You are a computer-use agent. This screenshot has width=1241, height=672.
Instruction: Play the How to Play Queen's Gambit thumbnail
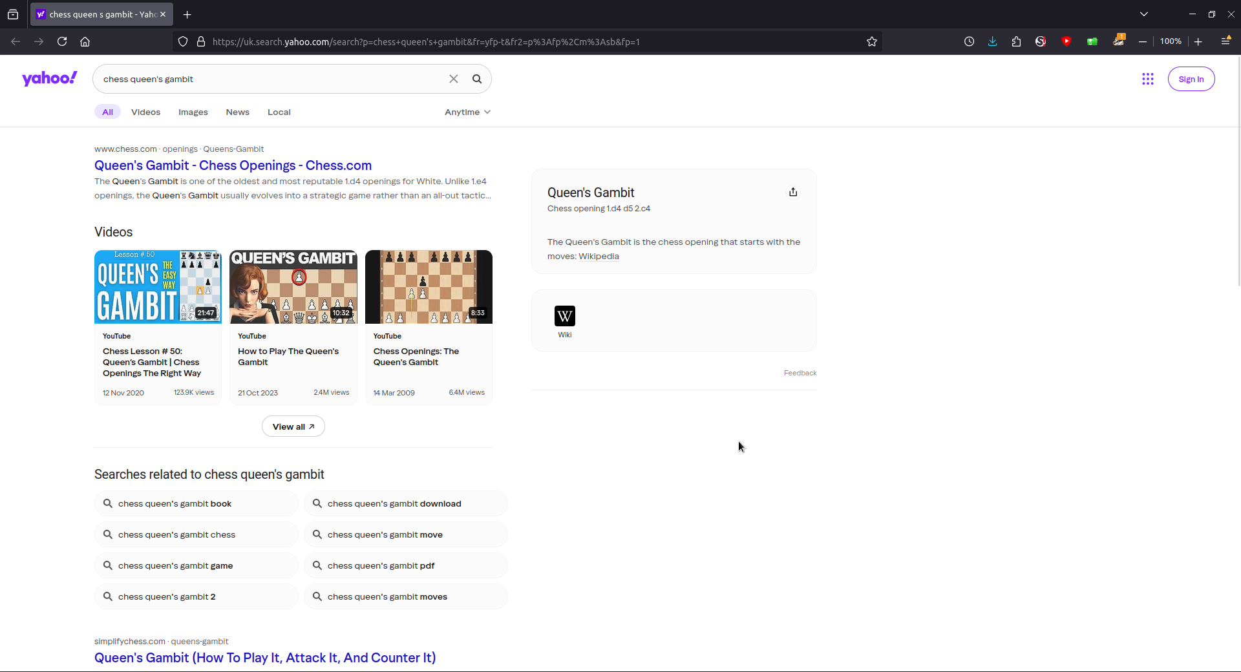point(293,287)
